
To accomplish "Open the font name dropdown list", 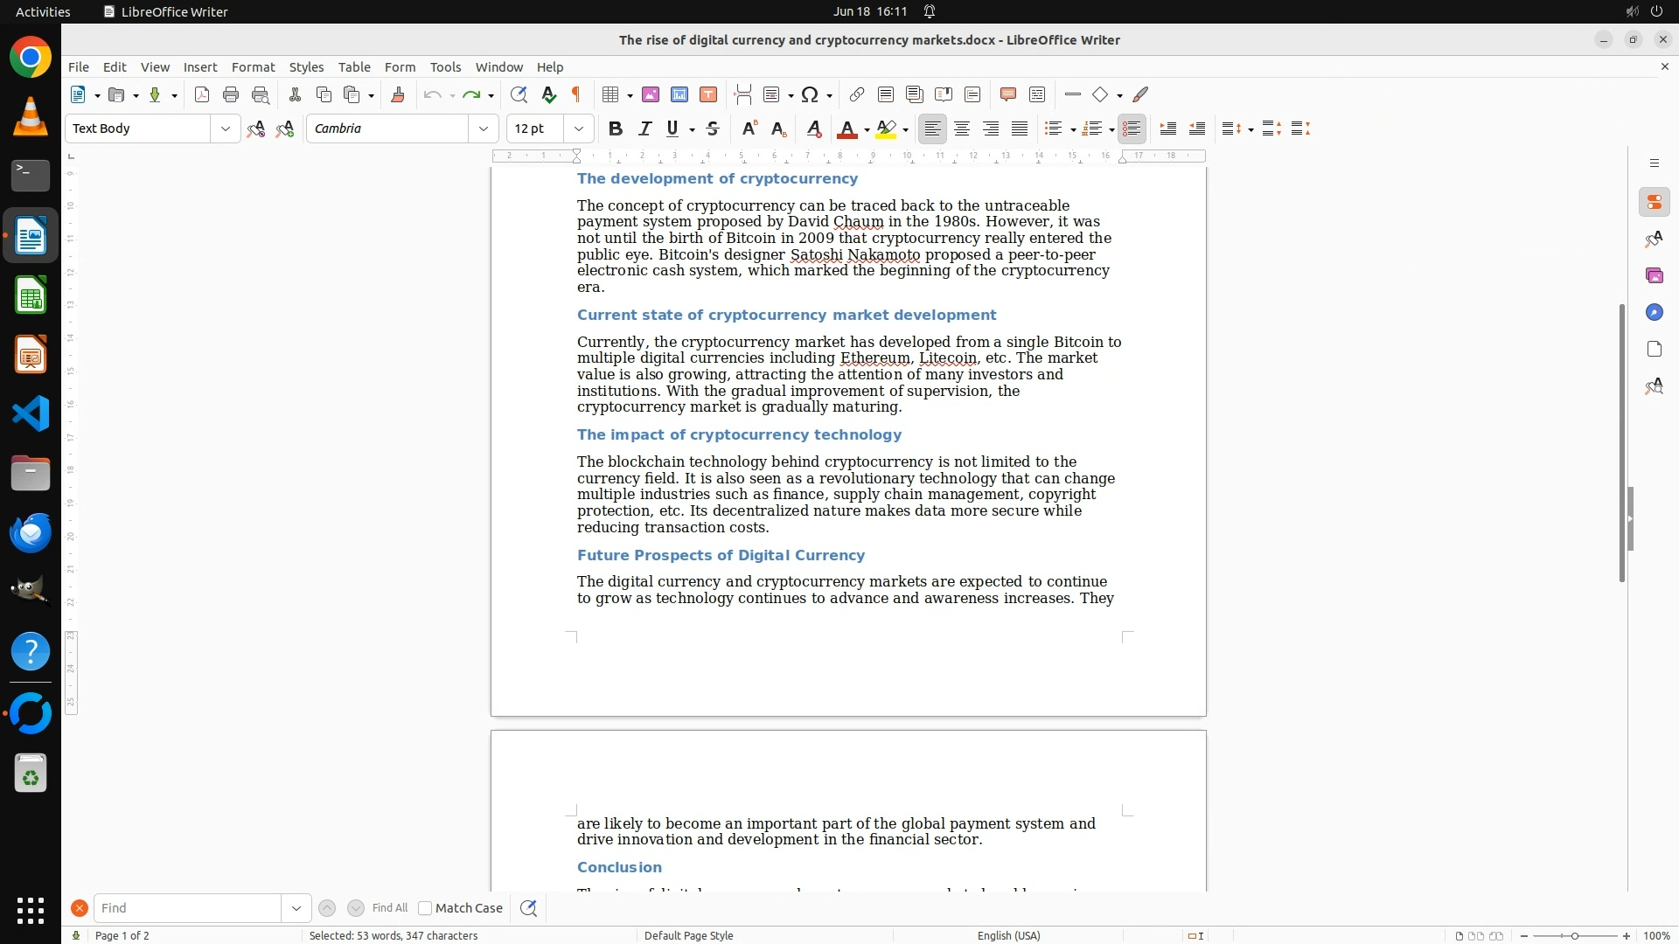I will point(484,128).
